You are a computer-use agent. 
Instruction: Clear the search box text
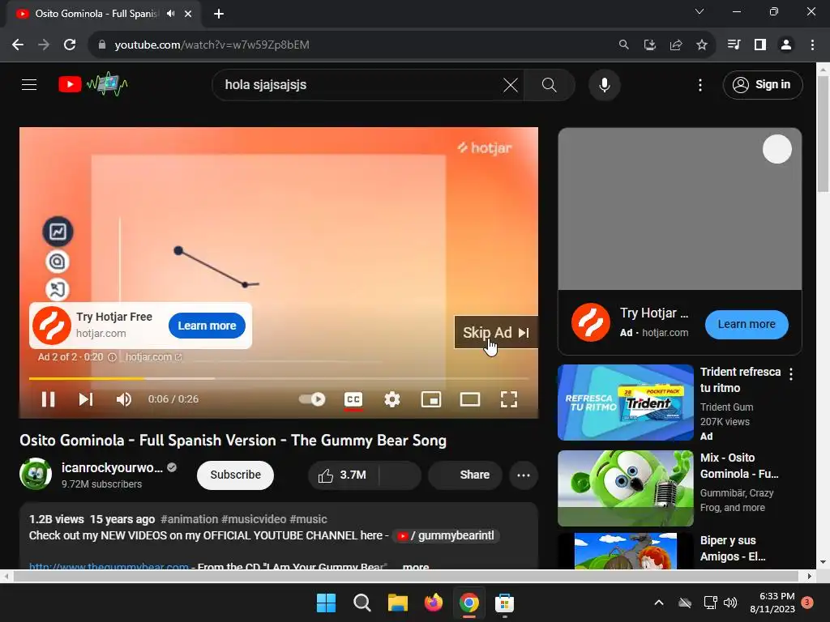point(511,84)
